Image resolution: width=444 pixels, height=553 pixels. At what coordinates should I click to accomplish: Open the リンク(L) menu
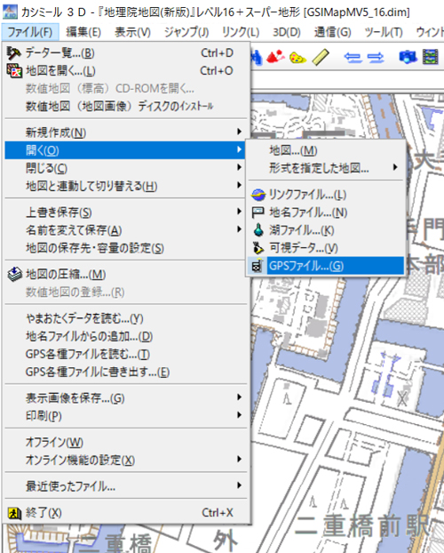(x=241, y=32)
